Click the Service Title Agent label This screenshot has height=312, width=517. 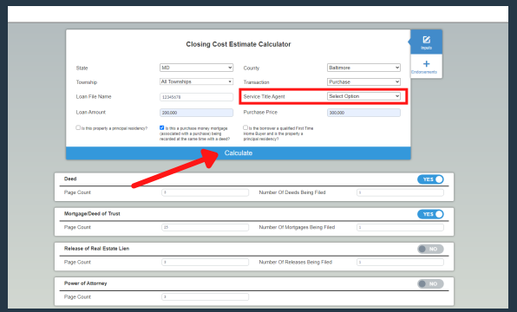coord(264,96)
